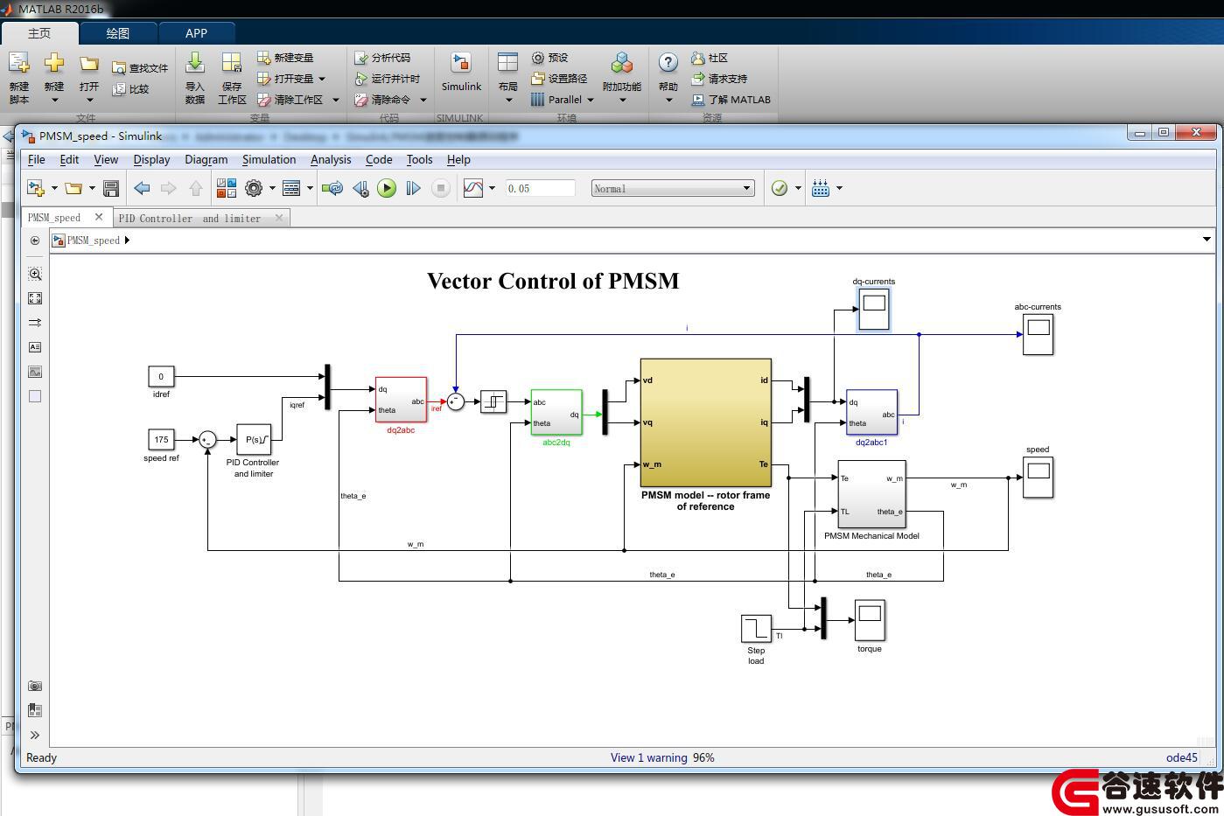Run the simulation with the green play button
This screenshot has height=816, width=1224.
click(387, 188)
